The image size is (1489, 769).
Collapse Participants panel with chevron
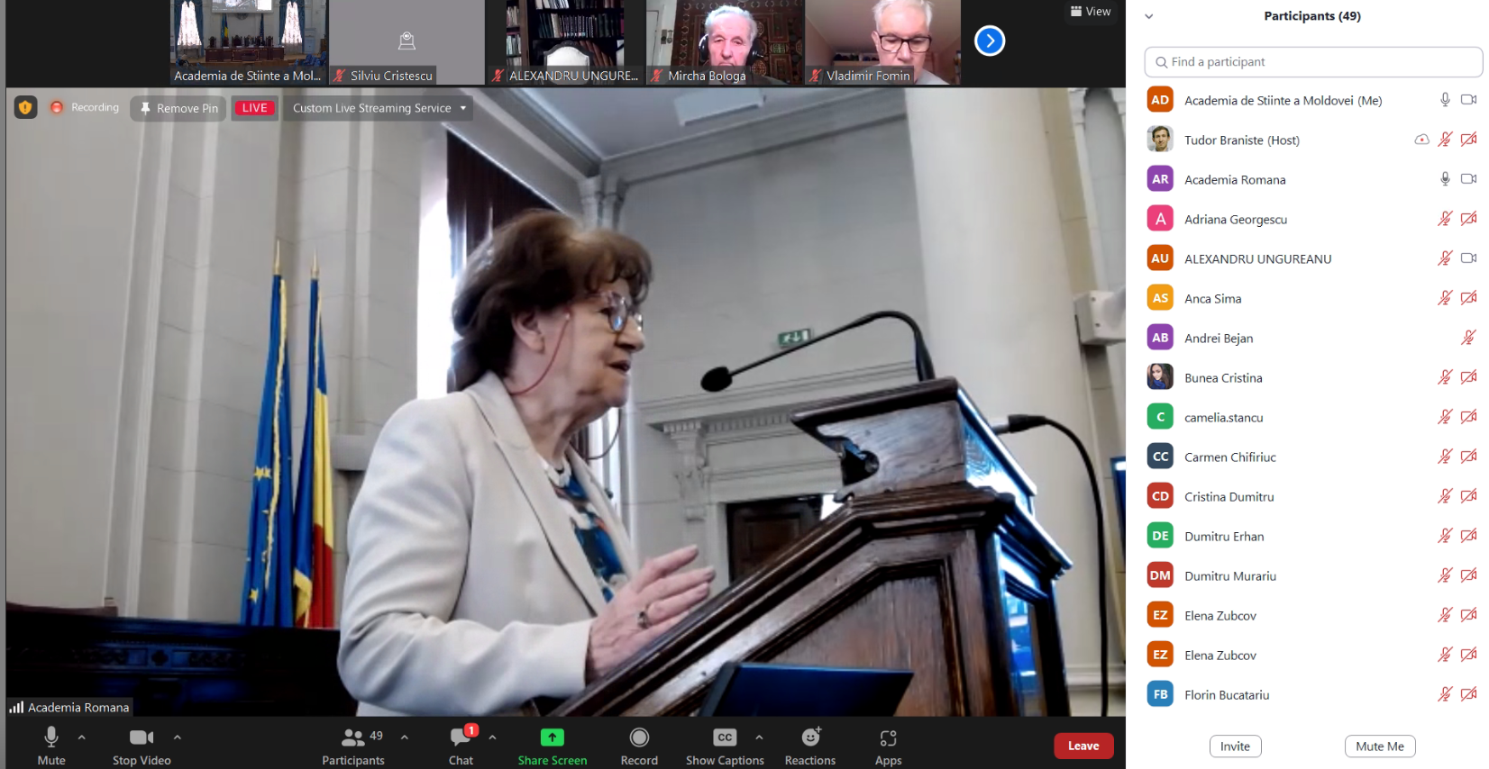coord(1149,16)
